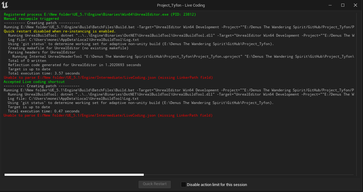Viewport: 363px width, 192px height.
Task: Click the 'Accepted Live coding shortcut' message
Action: point(34,81)
